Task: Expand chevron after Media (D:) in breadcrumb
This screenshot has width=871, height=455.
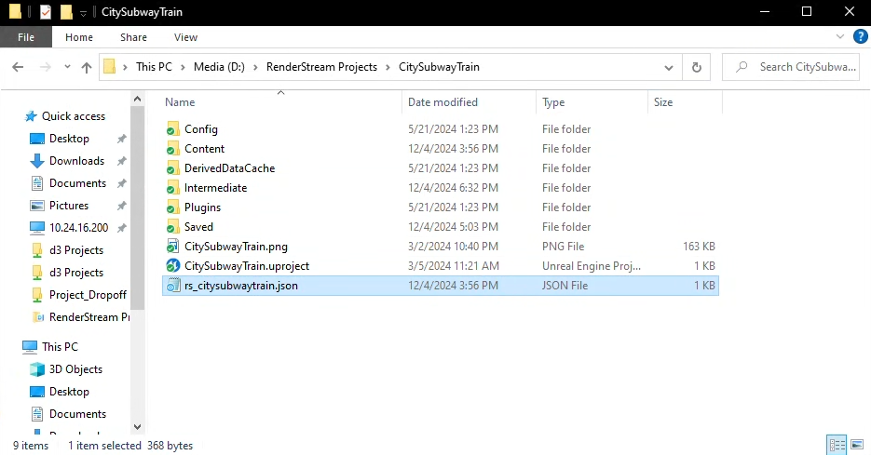Action: (255, 67)
